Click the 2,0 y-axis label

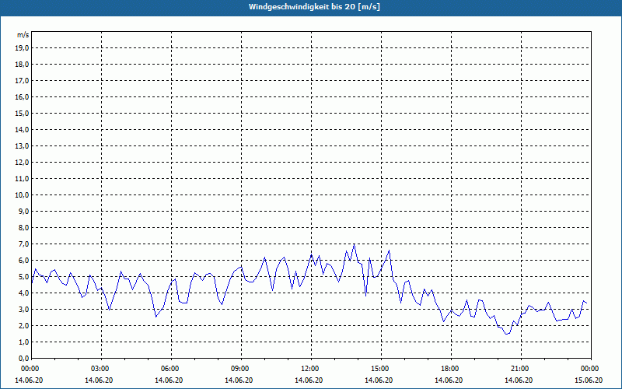click(x=23, y=325)
